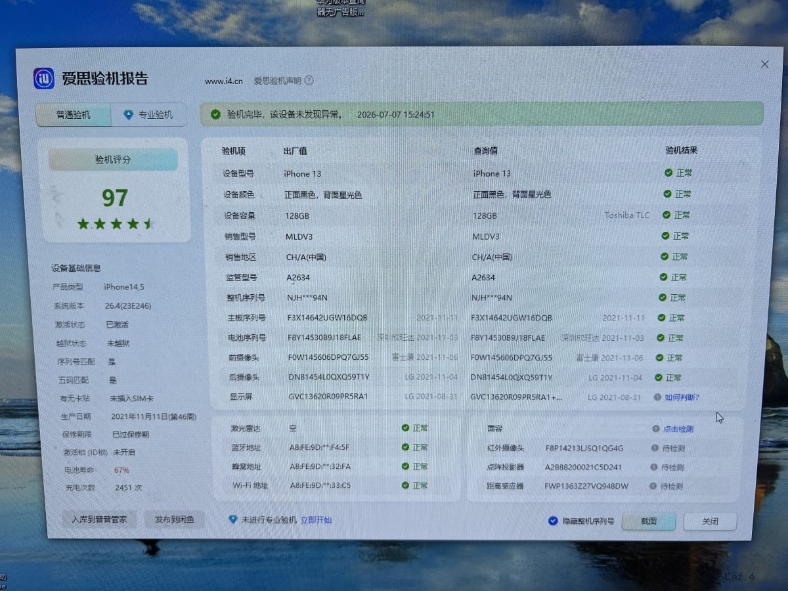
Task: Click the diamond icon on 专业验机 tab
Action: (128, 115)
